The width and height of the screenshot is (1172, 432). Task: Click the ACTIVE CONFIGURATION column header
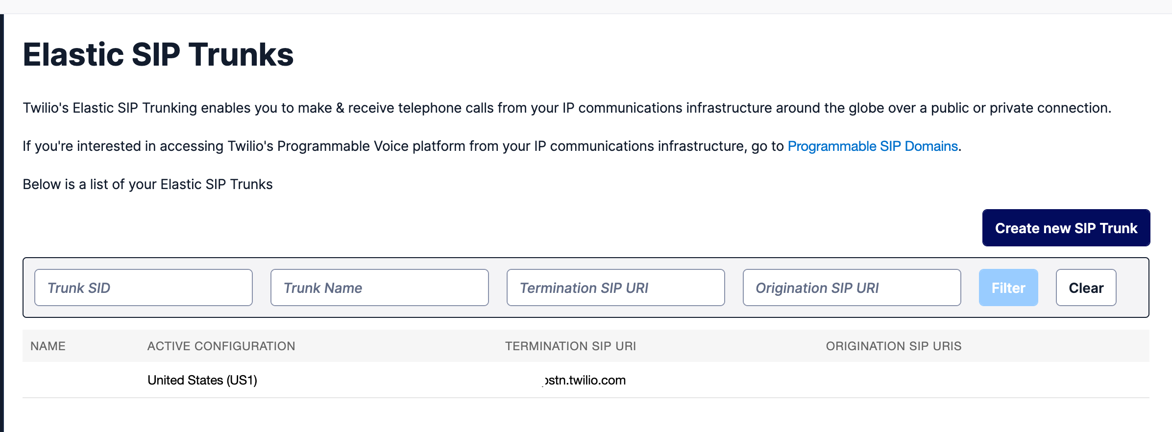point(221,346)
